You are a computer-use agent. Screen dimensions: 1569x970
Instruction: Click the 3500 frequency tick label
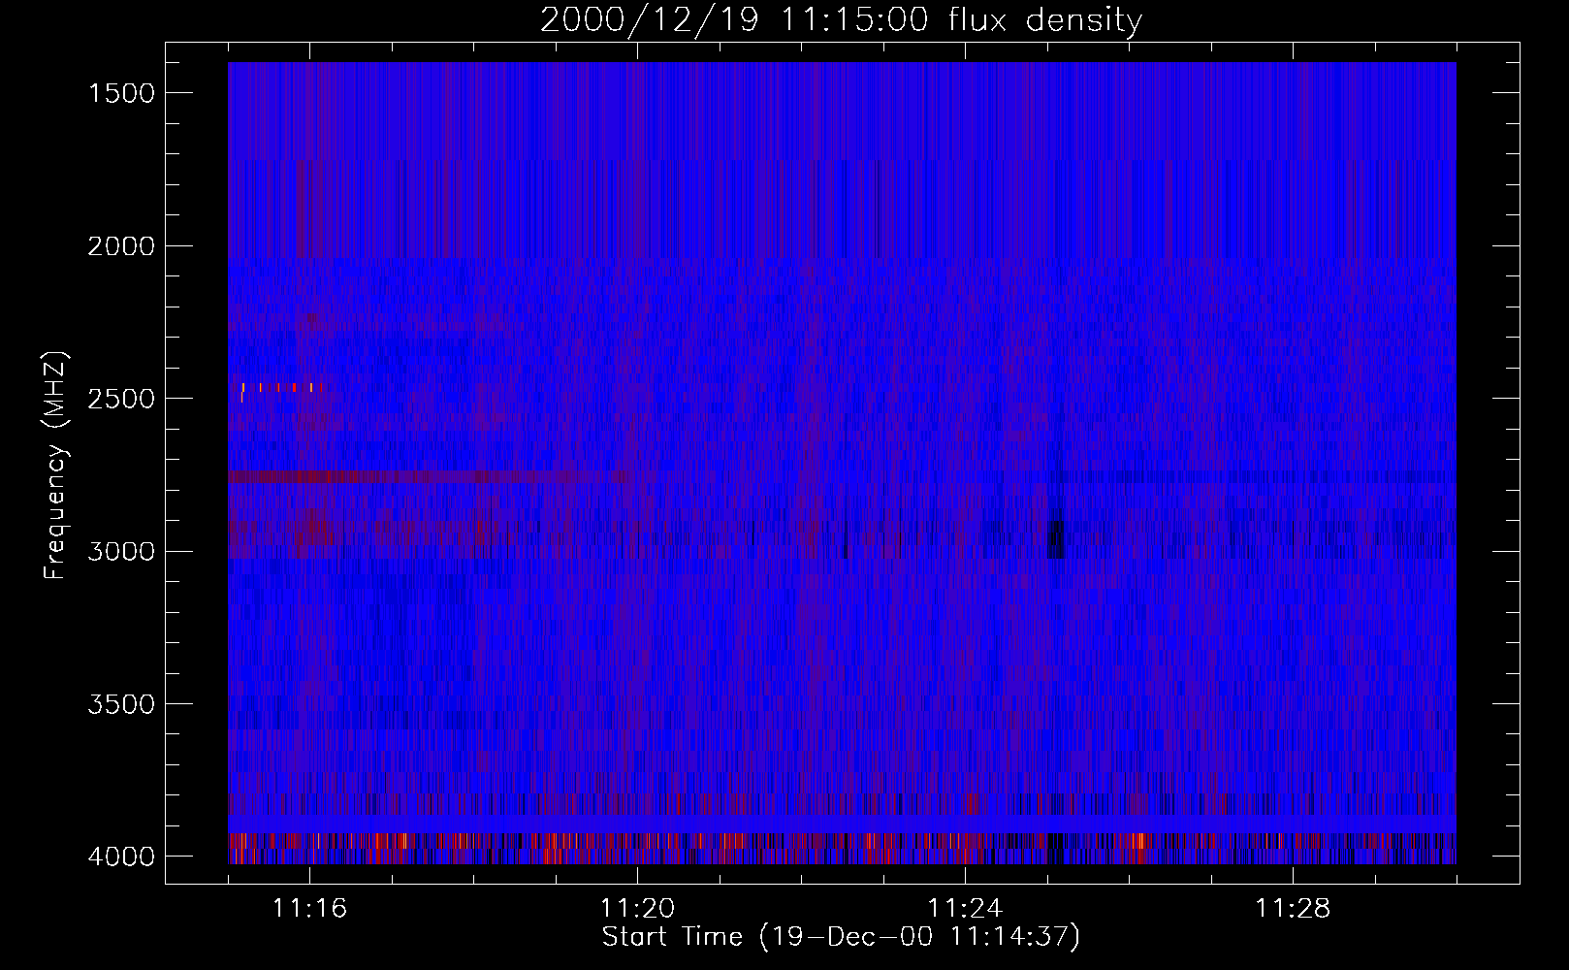120,704
